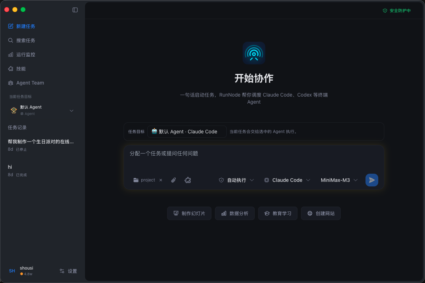Click the 技能 puzzle icon in sidebar
425x283 pixels.
coord(11,69)
